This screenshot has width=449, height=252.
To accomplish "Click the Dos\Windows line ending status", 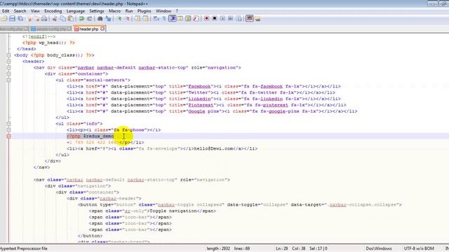I will pyautogui.click(x=379, y=248).
